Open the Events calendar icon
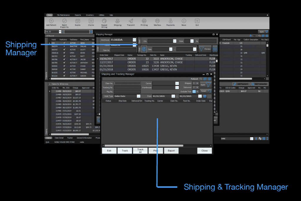Screen dimensions: 301x201 coord(78,22)
